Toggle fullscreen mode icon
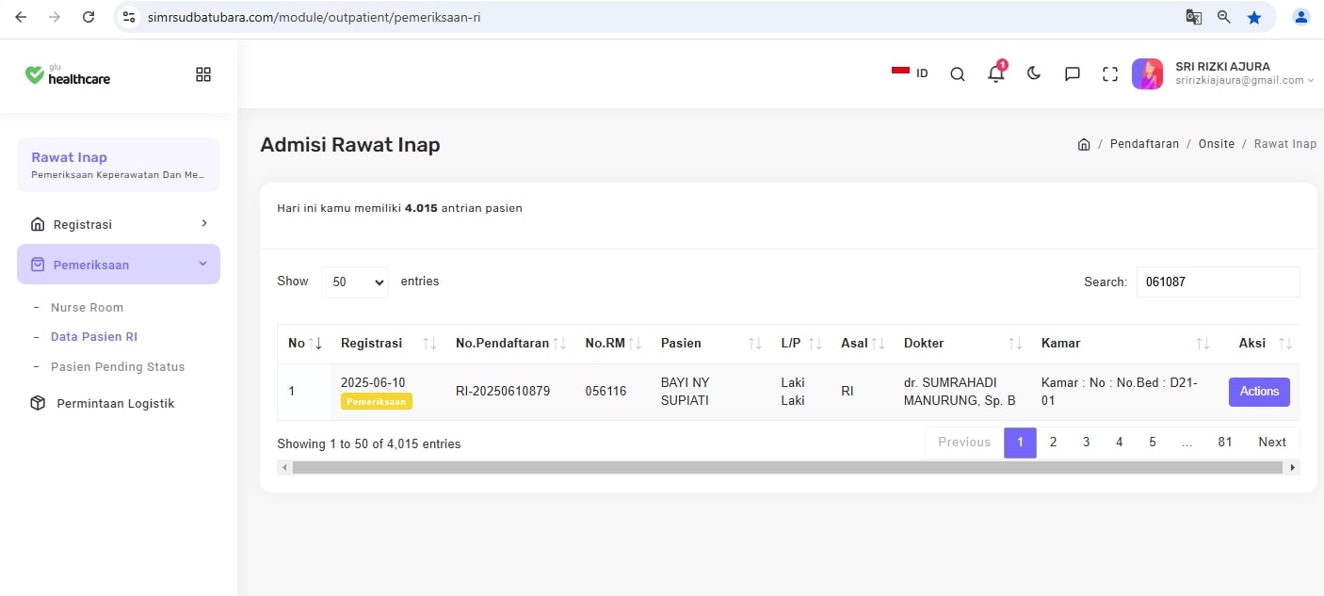This screenshot has width=1324, height=596. pos(1110,74)
